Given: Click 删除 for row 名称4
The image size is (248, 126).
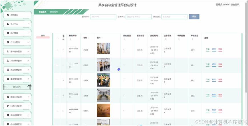Looking at the screenshot, I should tap(220, 110).
